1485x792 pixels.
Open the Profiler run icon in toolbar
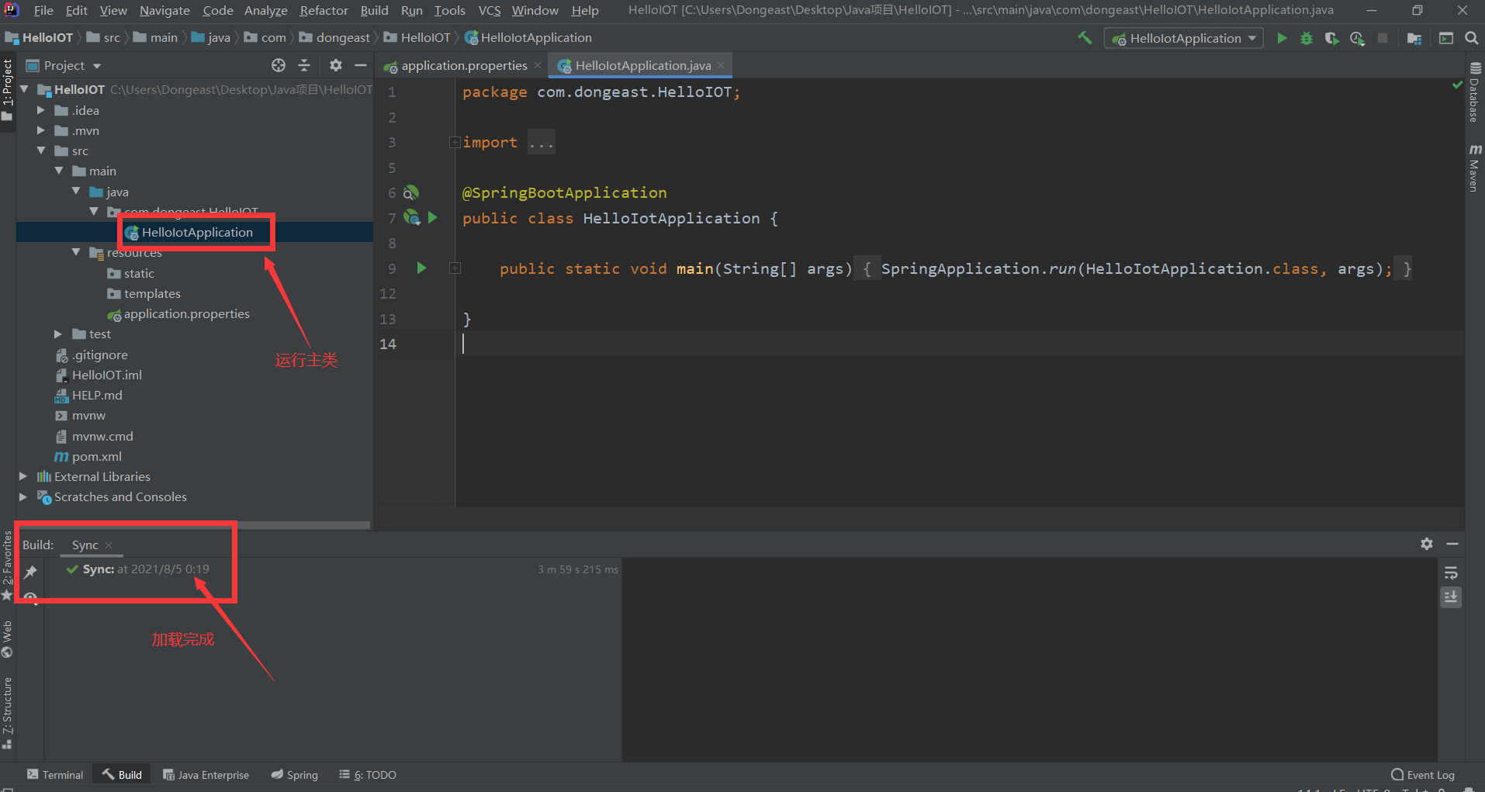click(1357, 38)
